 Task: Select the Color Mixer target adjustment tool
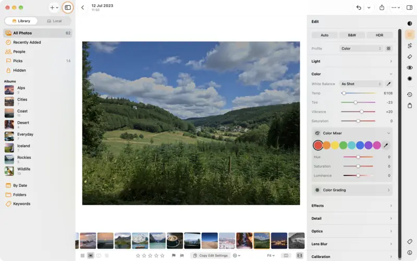coord(386,145)
